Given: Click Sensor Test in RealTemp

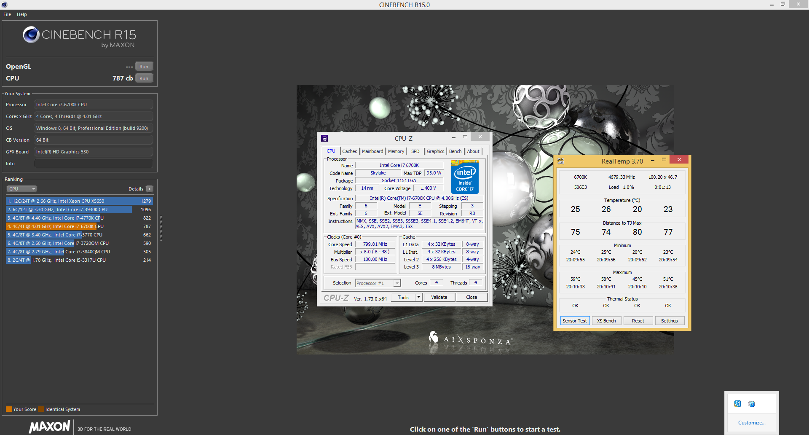Looking at the screenshot, I should [575, 321].
